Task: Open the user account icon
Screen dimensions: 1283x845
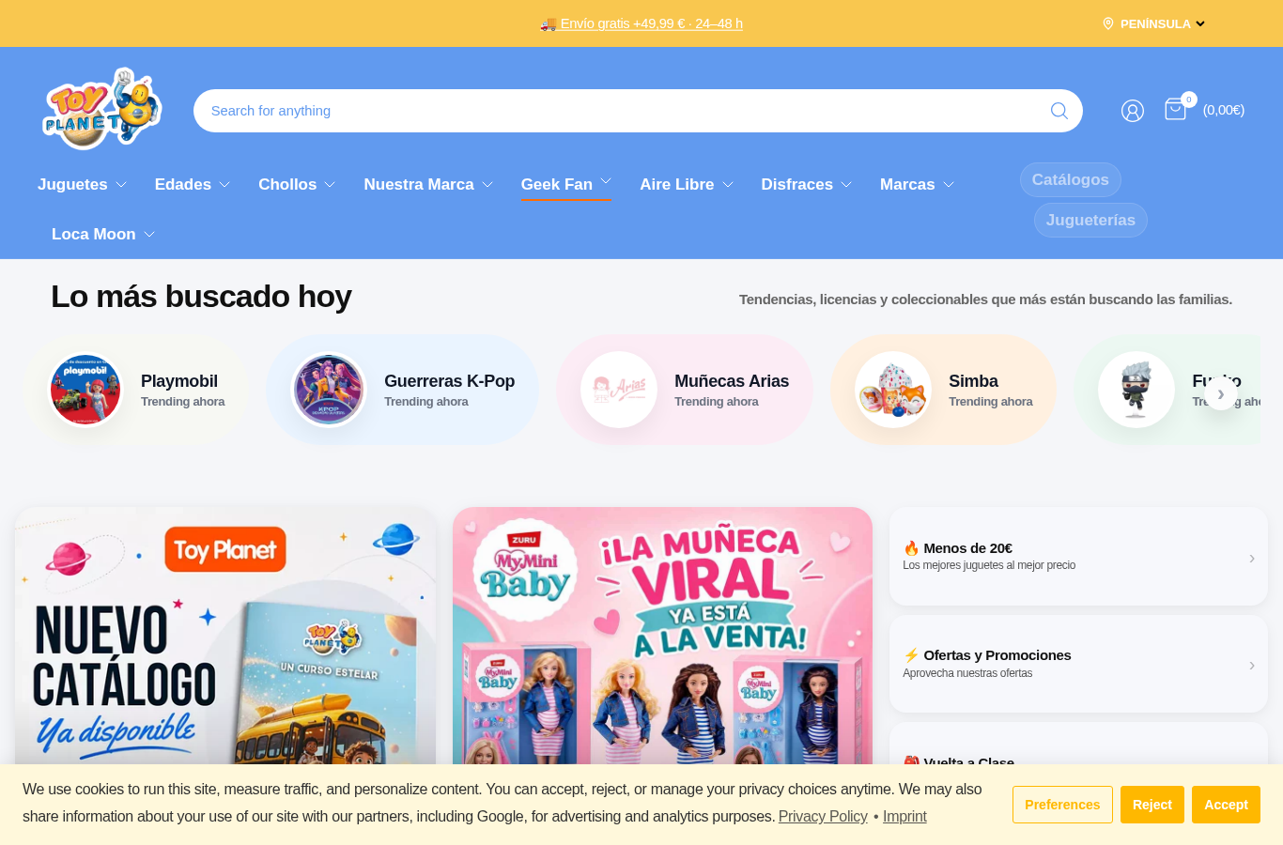Action: (1133, 111)
